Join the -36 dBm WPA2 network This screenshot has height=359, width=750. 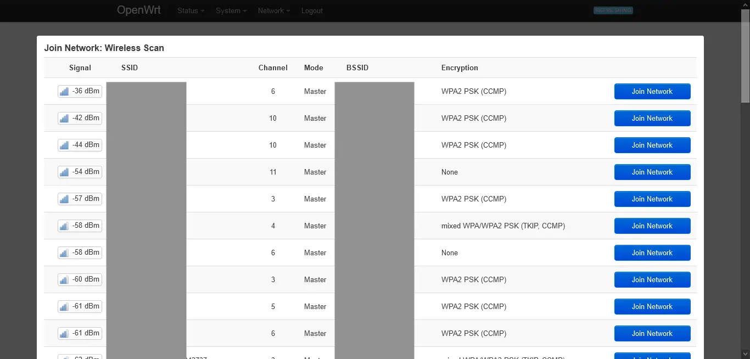click(652, 91)
